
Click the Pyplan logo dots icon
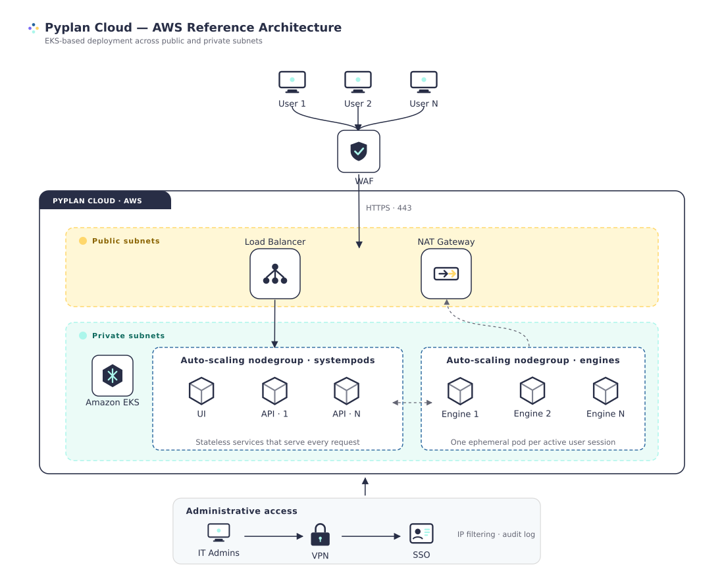click(34, 28)
